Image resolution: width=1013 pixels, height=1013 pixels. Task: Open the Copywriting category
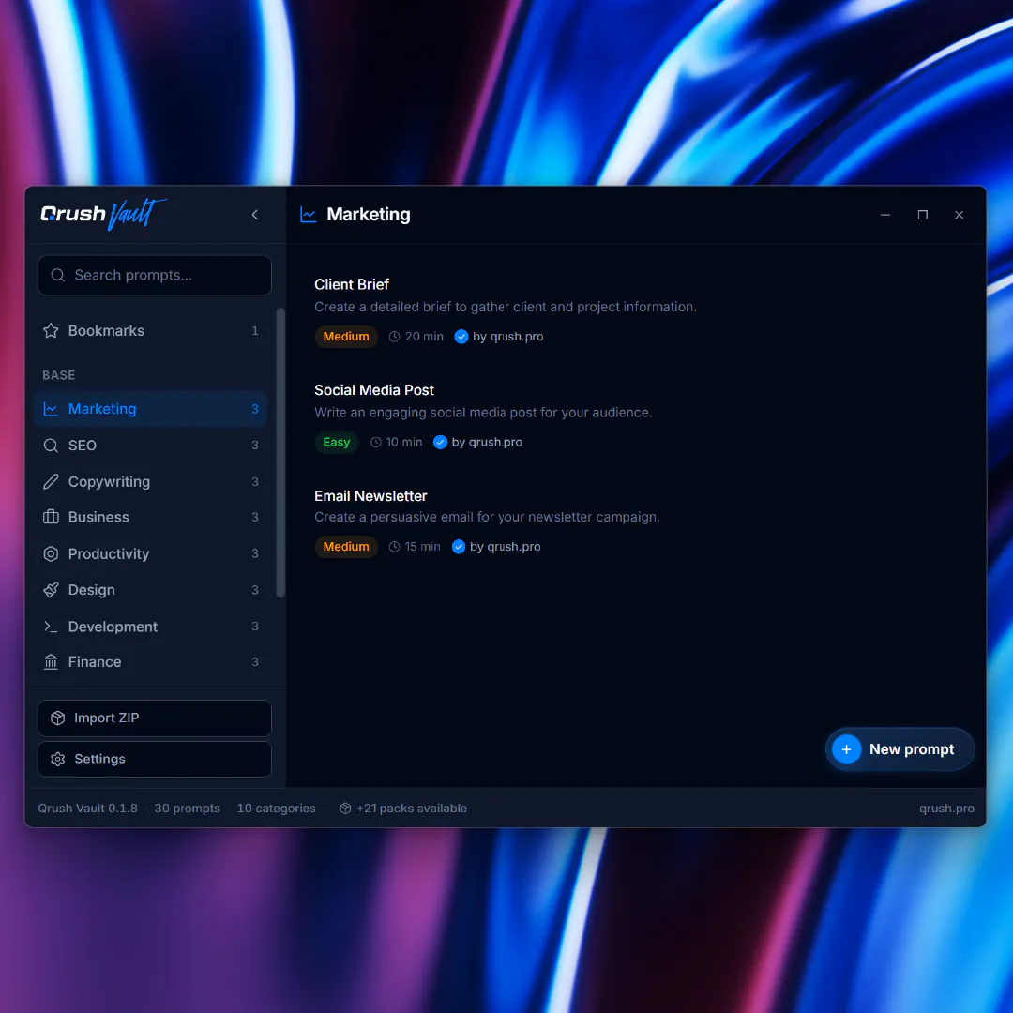coord(150,482)
